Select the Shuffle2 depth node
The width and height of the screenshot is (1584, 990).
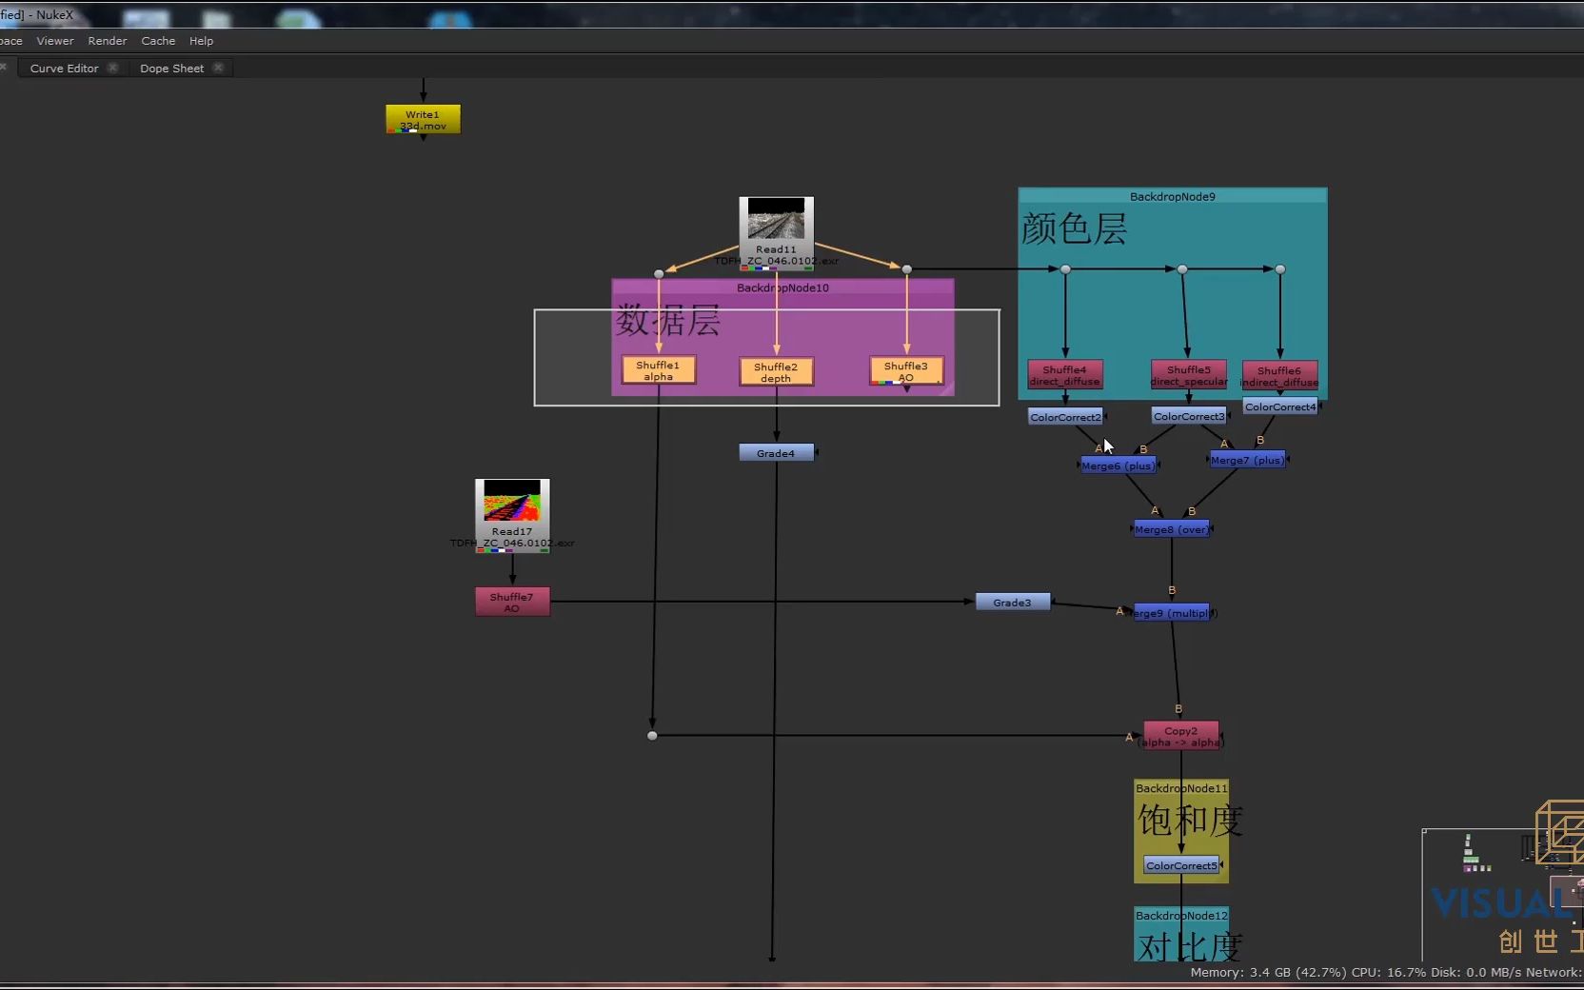coord(776,372)
